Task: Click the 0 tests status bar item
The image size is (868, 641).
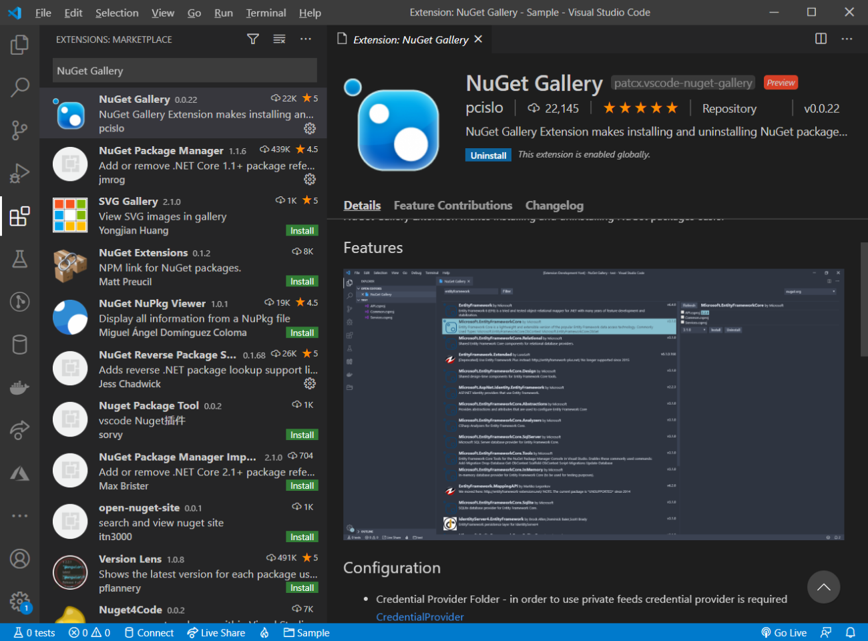Action: [x=35, y=632]
